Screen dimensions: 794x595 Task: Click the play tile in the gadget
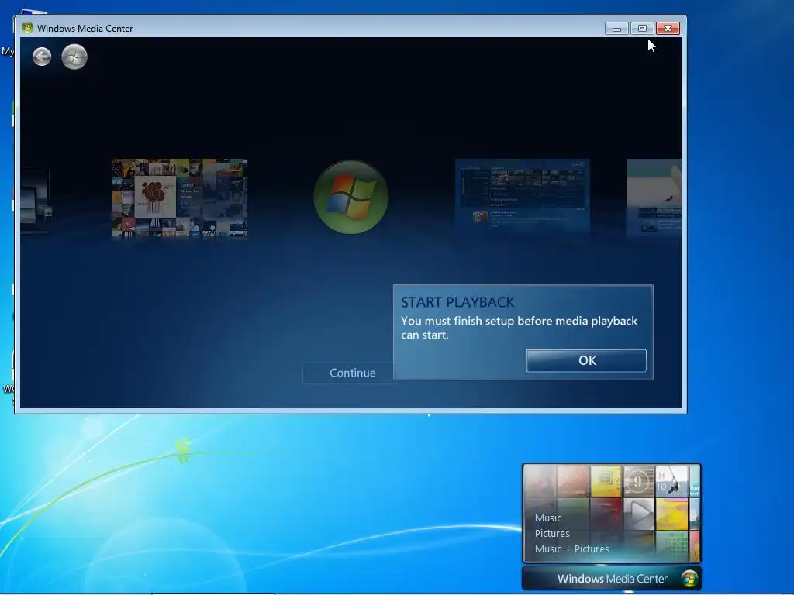click(639, 514)
